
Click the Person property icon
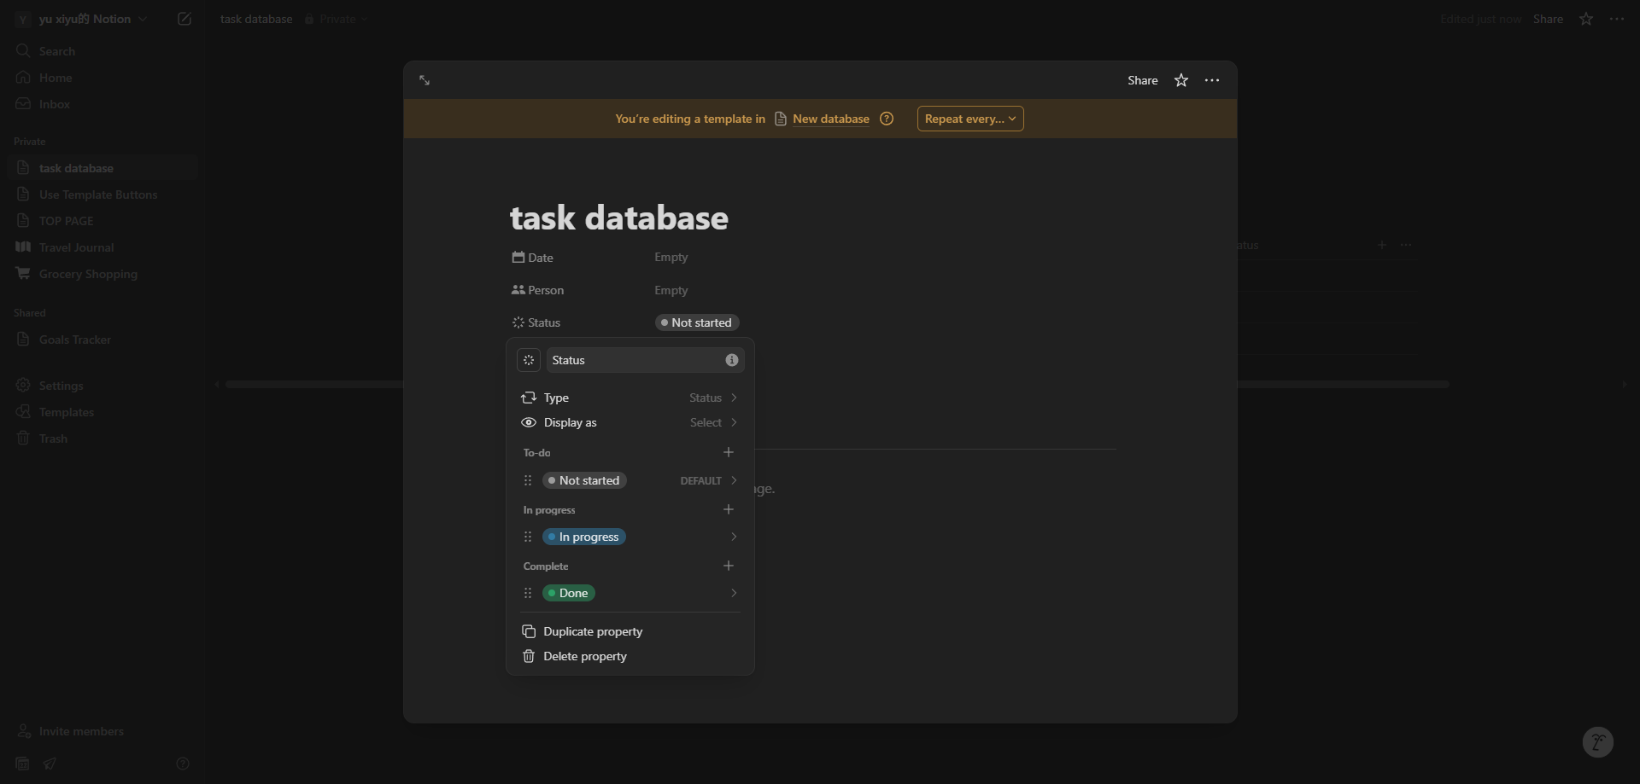click(x=518, y=290)
